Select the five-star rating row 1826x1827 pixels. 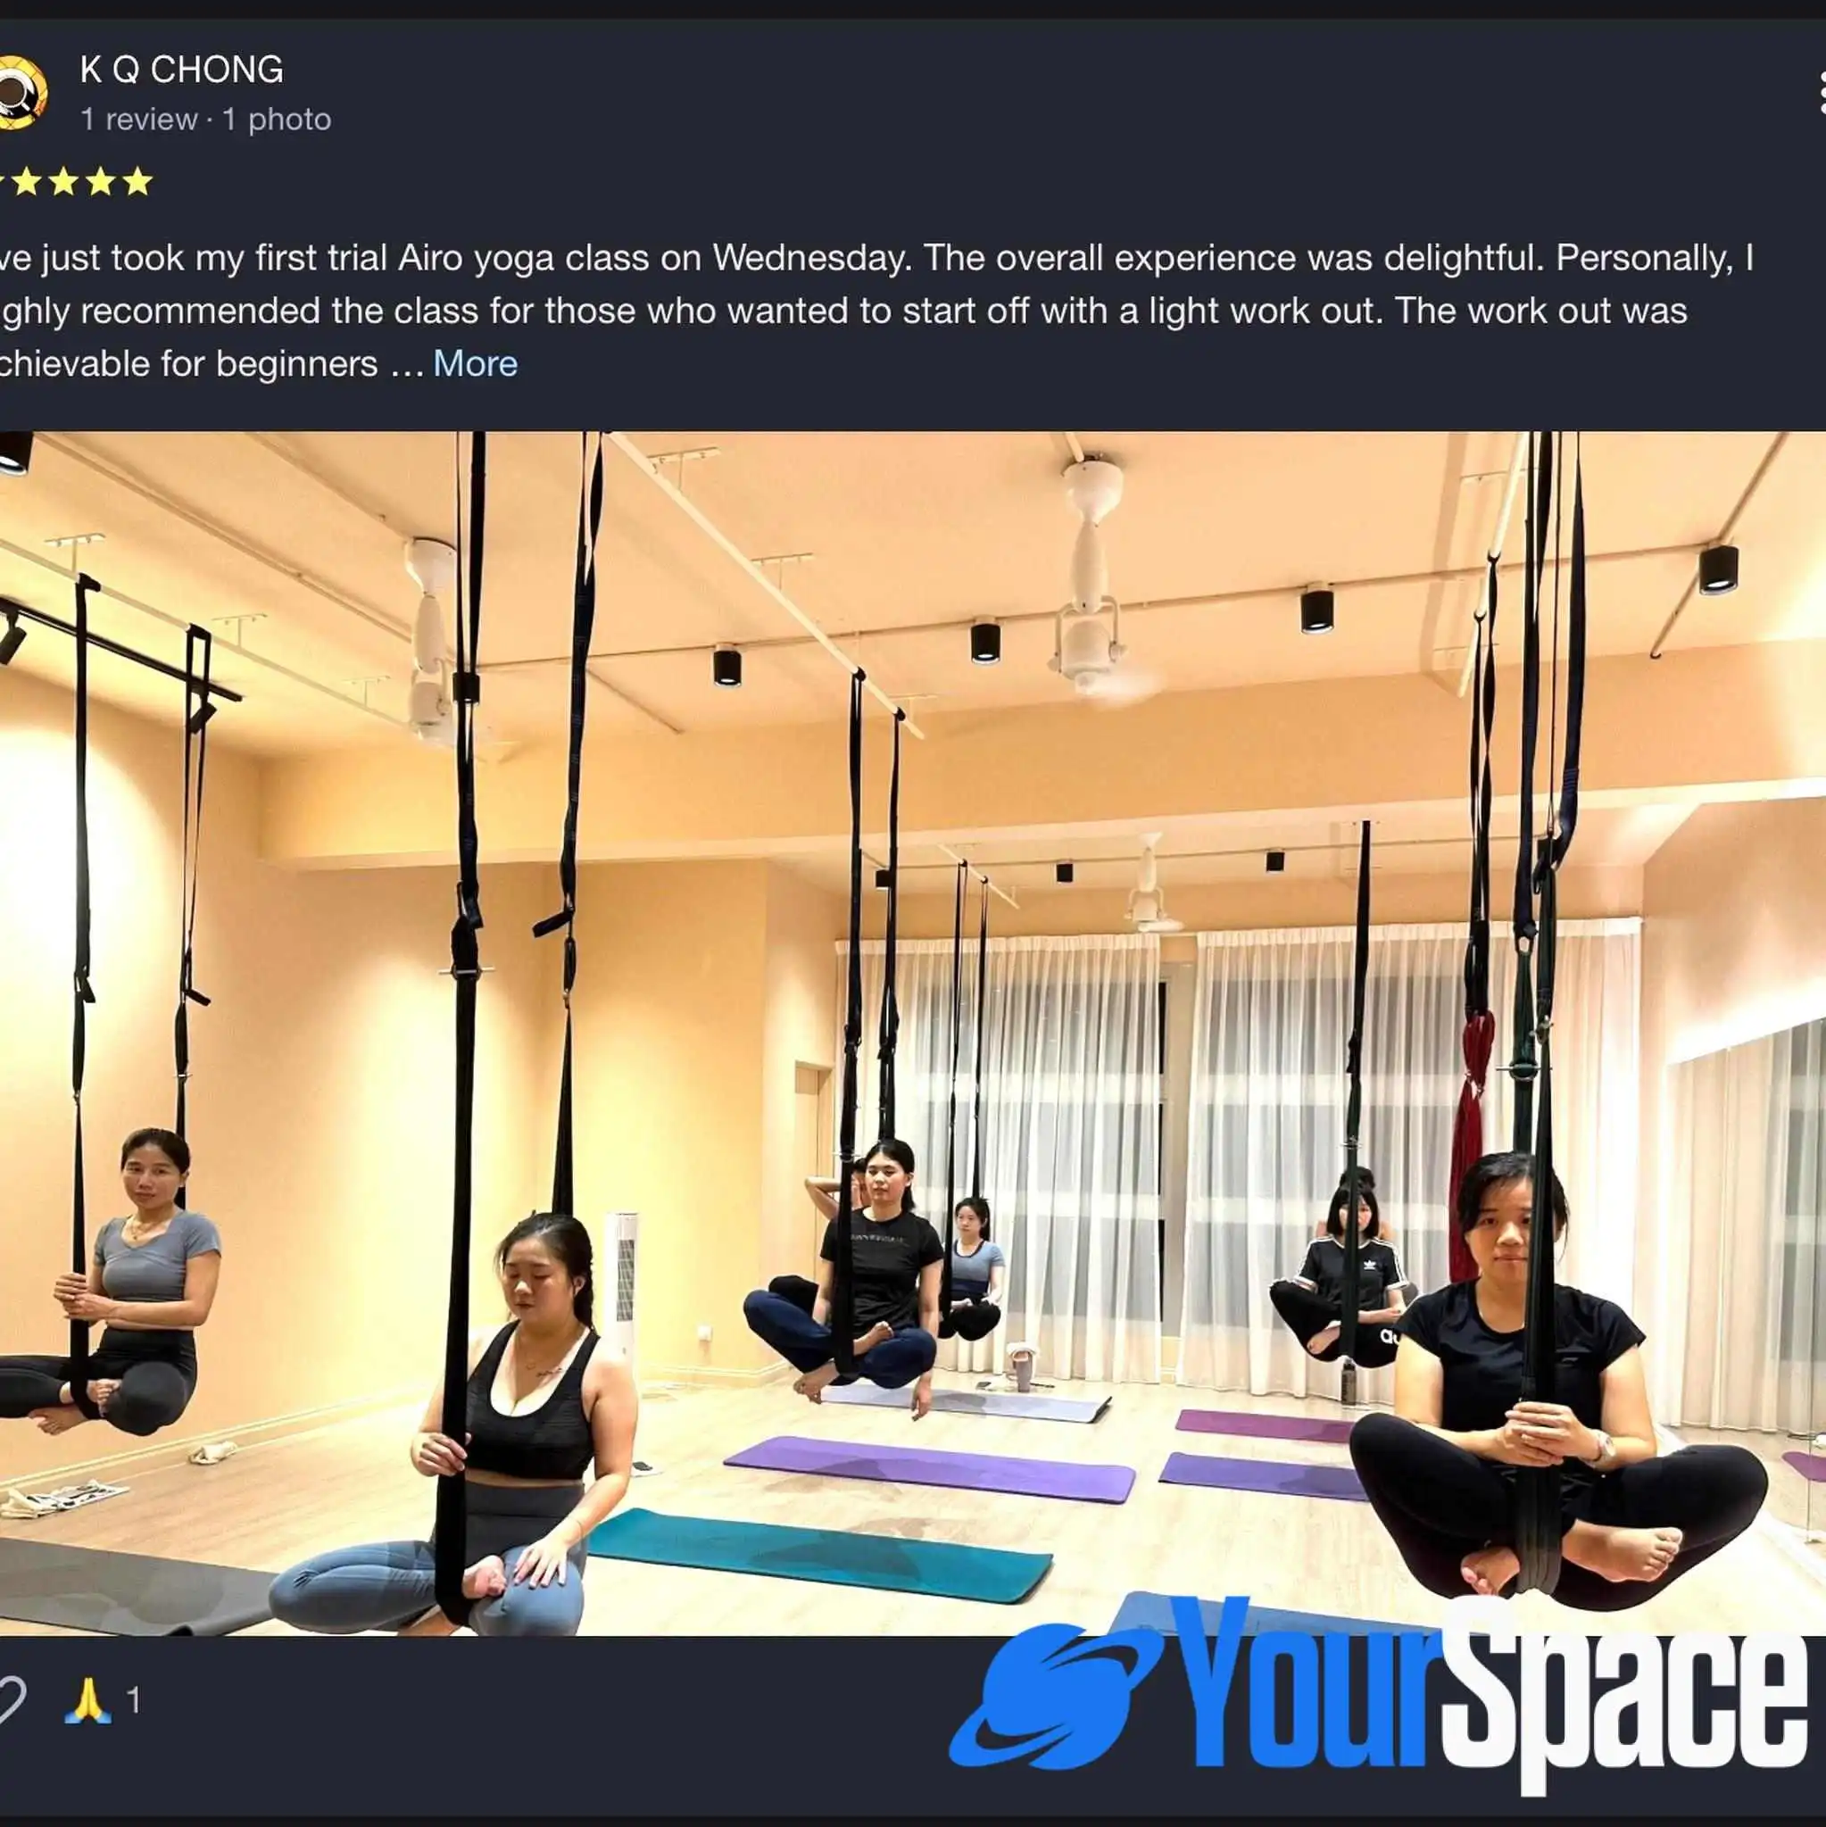click(x=76, y=180)
